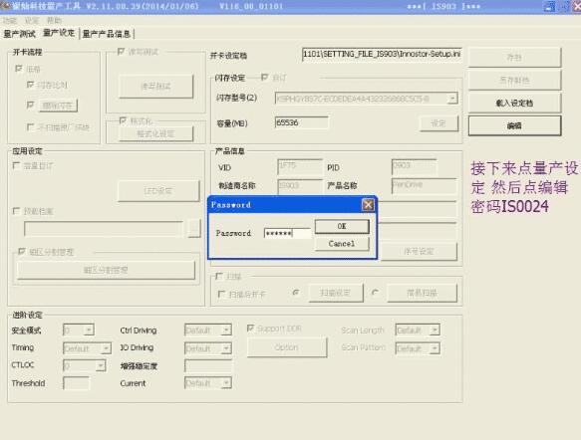Click the 开卡设定档 path field
The height and width of the screenshot is (440, 581).
click(382, 55)
